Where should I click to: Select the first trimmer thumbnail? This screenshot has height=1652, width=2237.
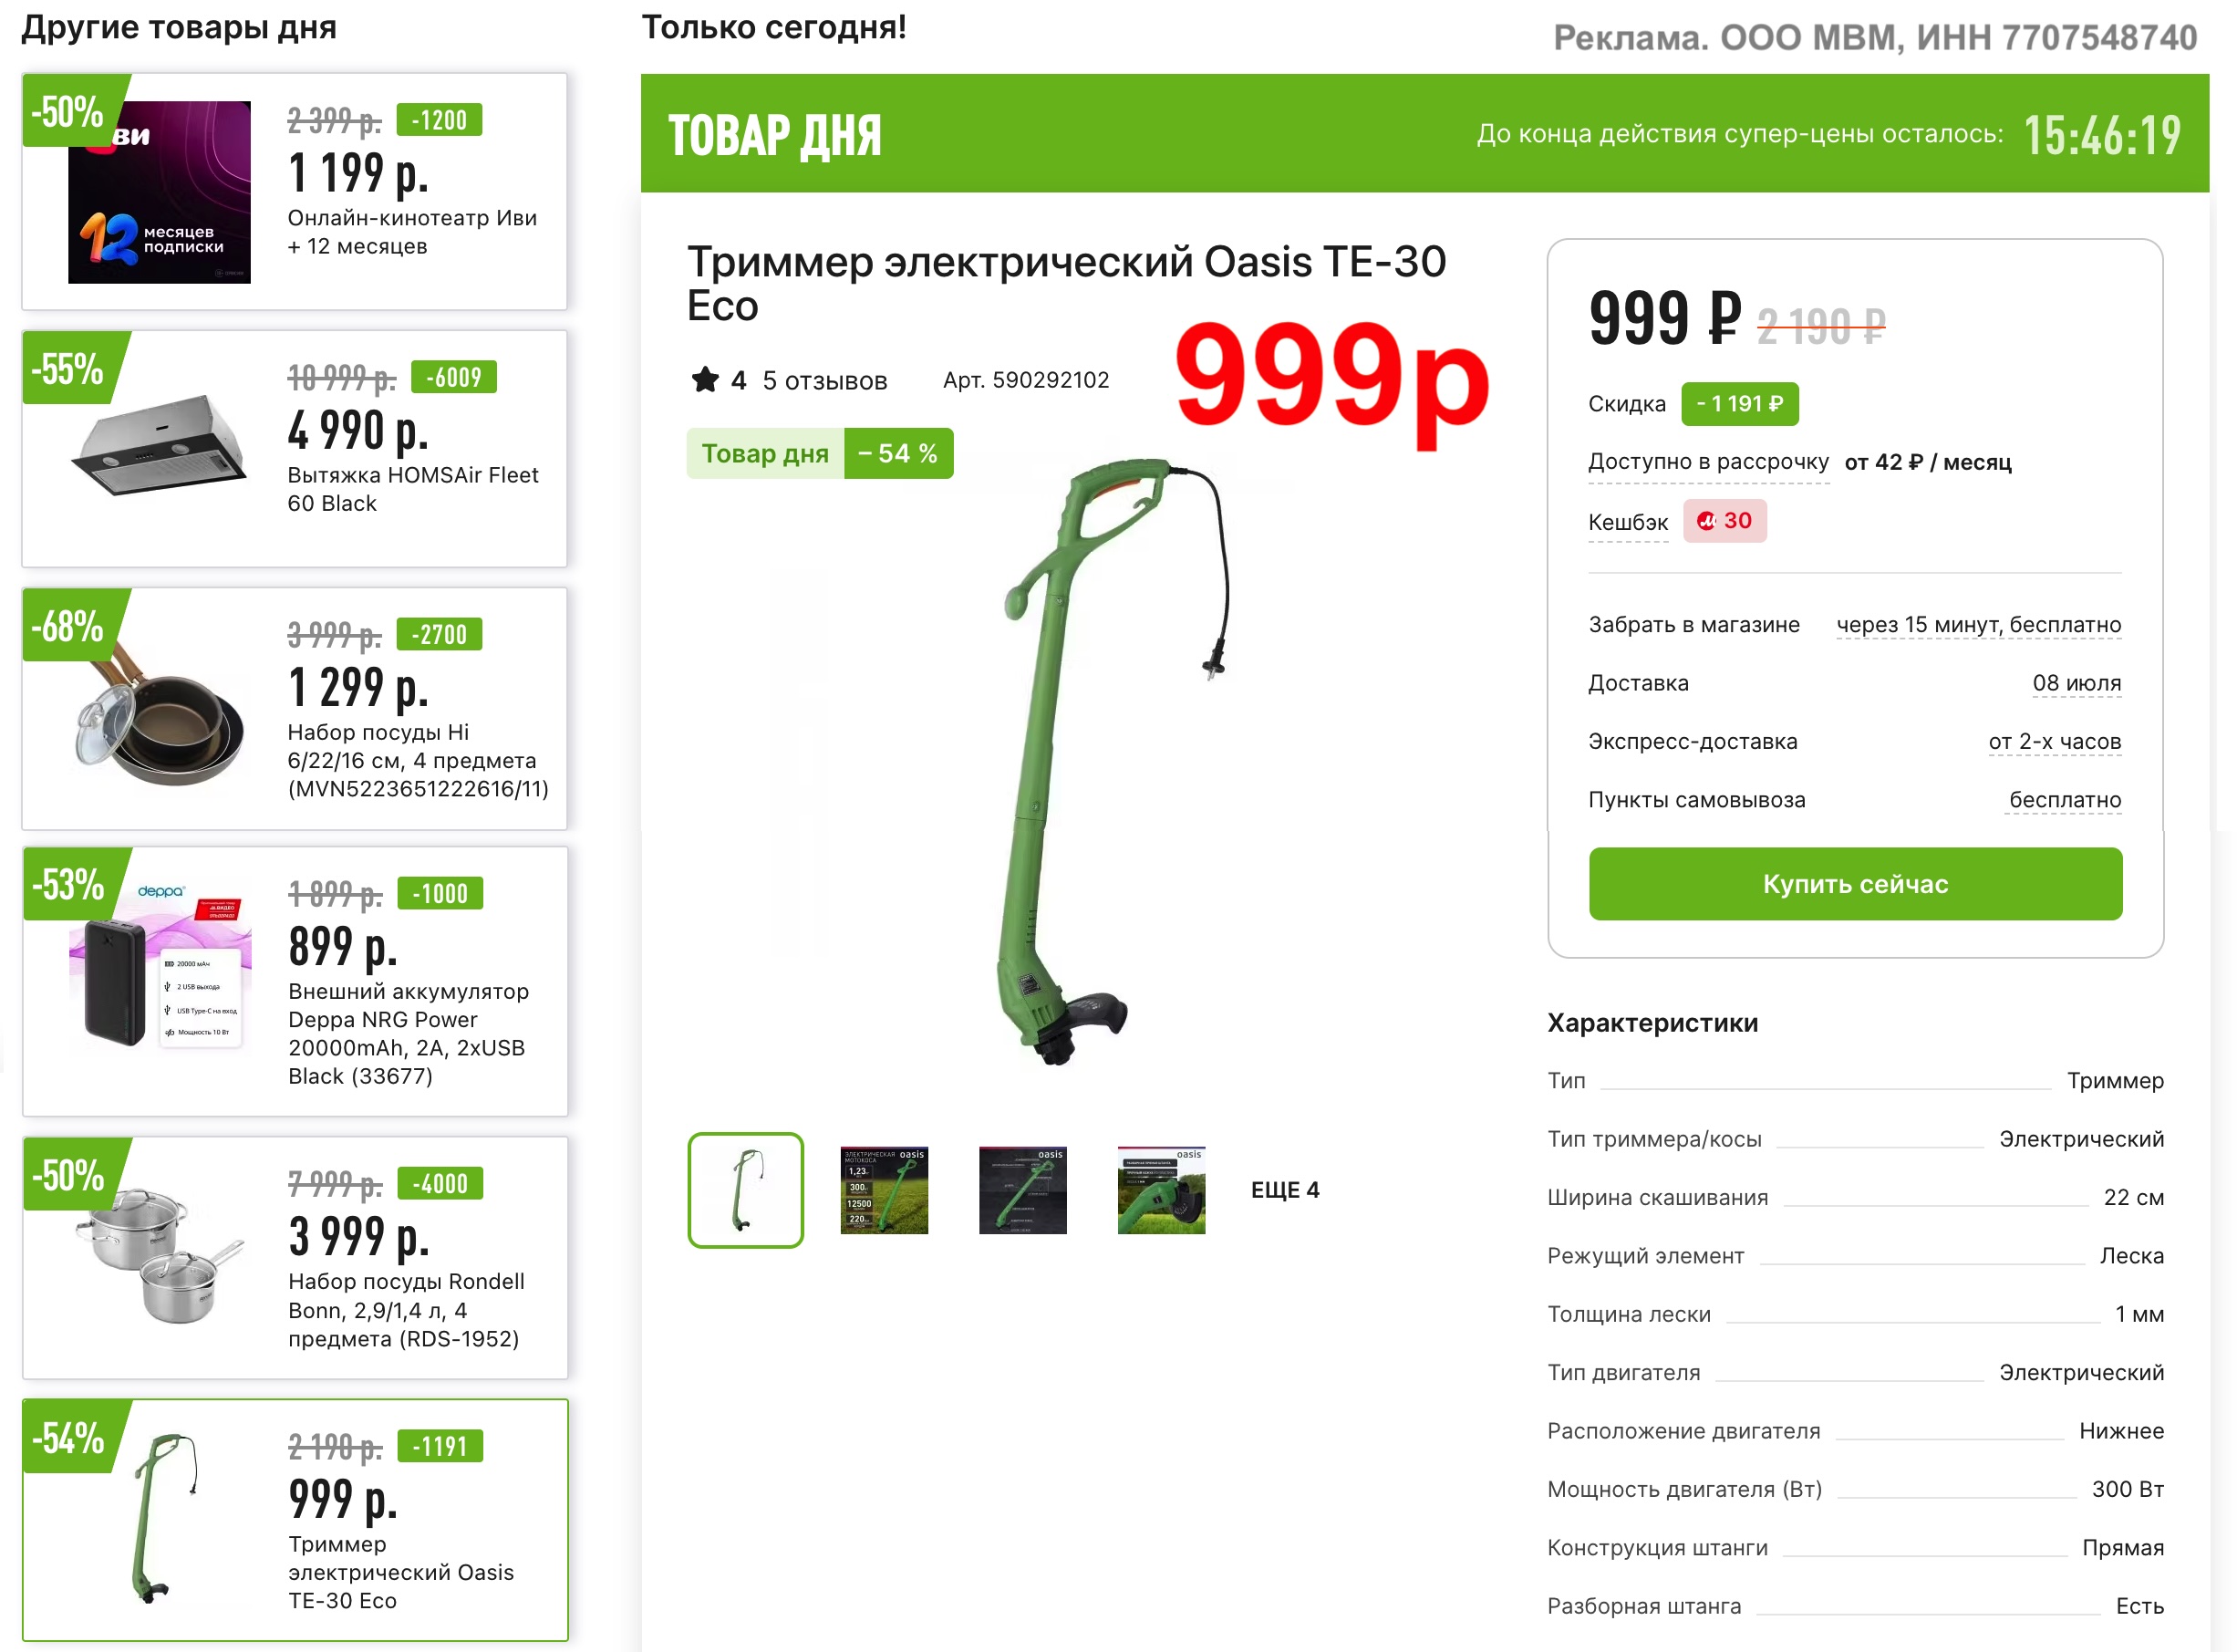746,1190
